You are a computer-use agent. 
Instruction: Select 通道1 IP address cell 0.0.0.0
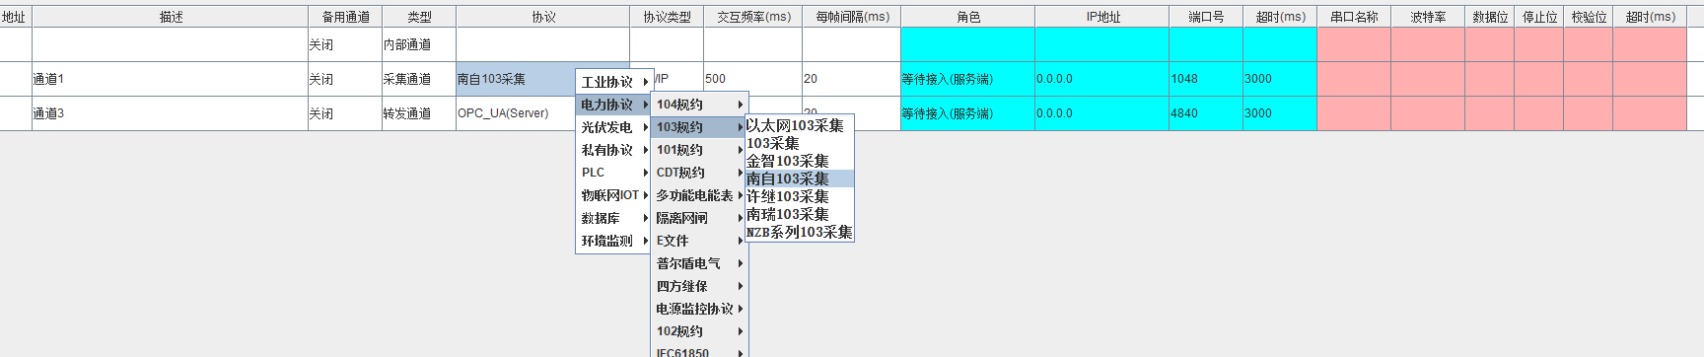click(1102, 79)
